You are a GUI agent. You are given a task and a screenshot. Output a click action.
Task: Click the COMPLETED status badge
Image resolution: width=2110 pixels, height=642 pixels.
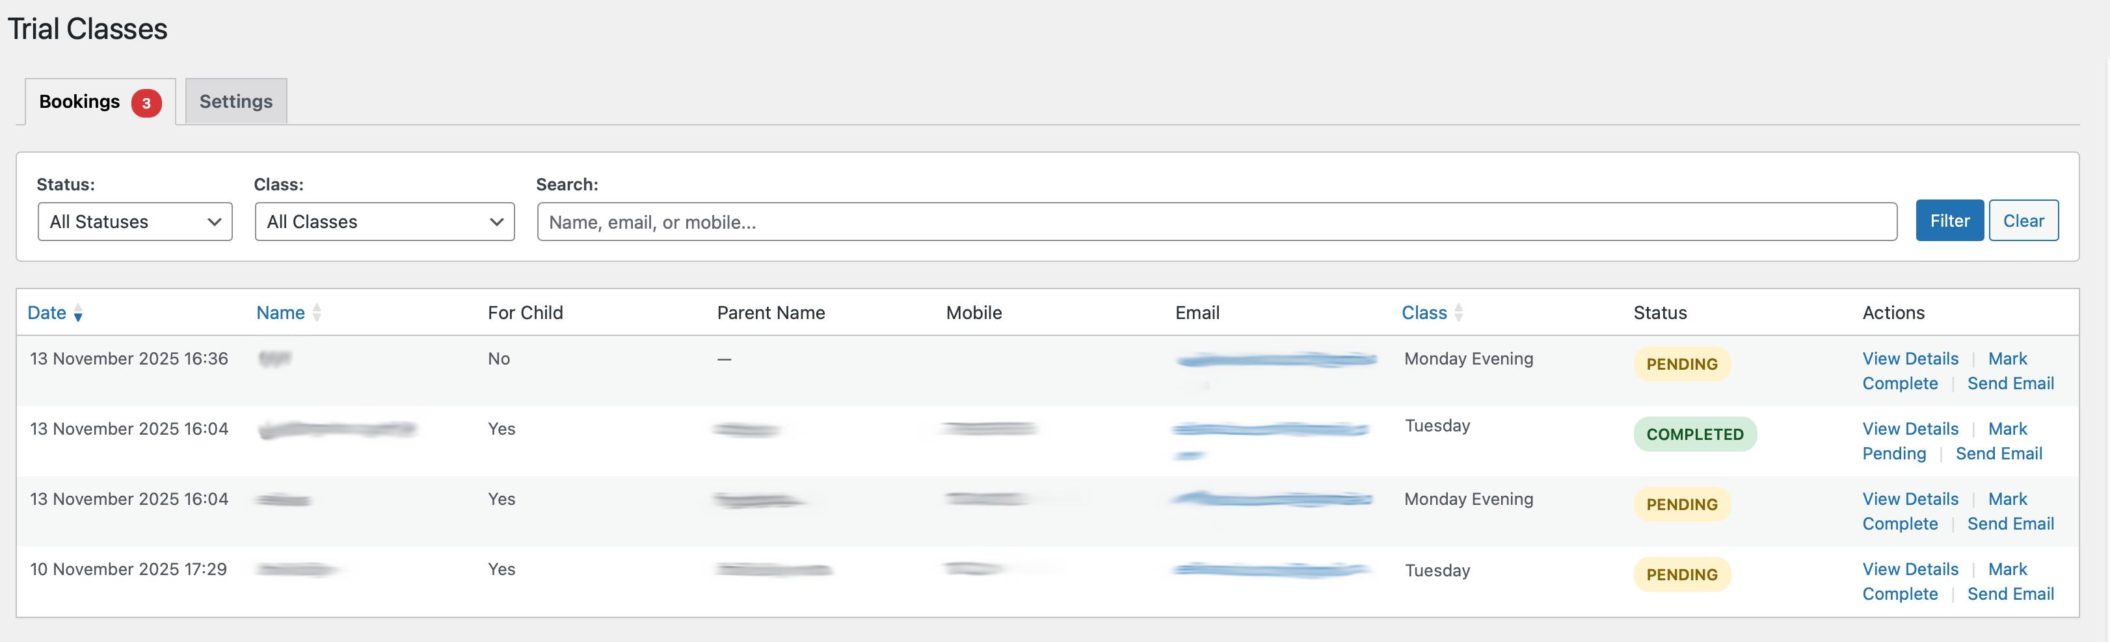click(1694, 433)
